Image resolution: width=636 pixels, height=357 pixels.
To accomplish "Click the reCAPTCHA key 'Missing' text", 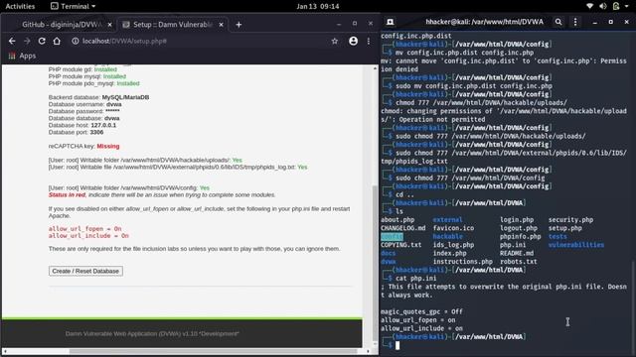I will (108, 146).
